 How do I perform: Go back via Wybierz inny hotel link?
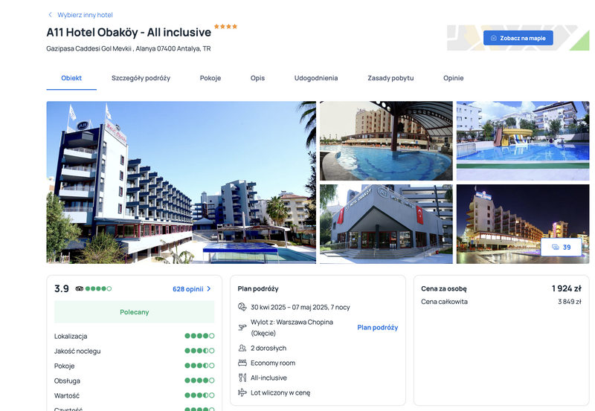click(85, 15)
